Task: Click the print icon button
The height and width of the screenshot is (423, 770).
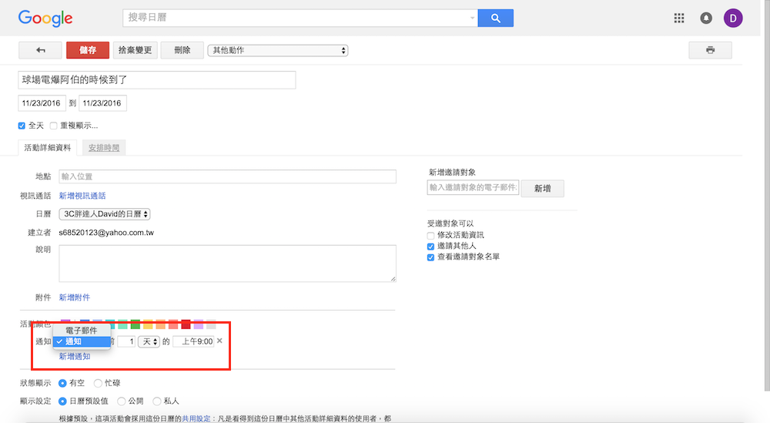Action: pyautogui.click(x=710, y=50)
